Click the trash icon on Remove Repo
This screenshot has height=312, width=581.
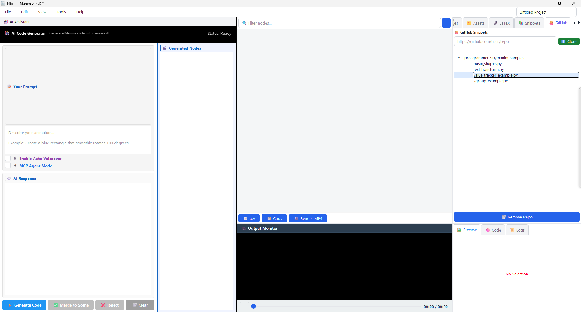[504, 217]
